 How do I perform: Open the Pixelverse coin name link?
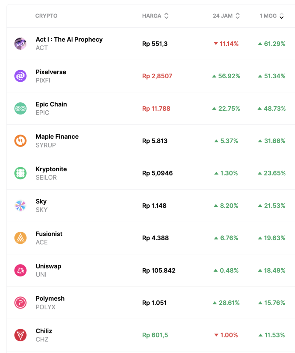pyautogui.click(x=51, y=72)
